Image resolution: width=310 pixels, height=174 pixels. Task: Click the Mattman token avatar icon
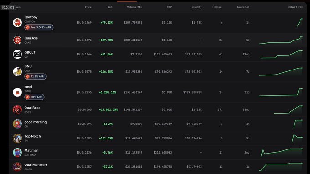pyautogui.click(x=17, y=153)
